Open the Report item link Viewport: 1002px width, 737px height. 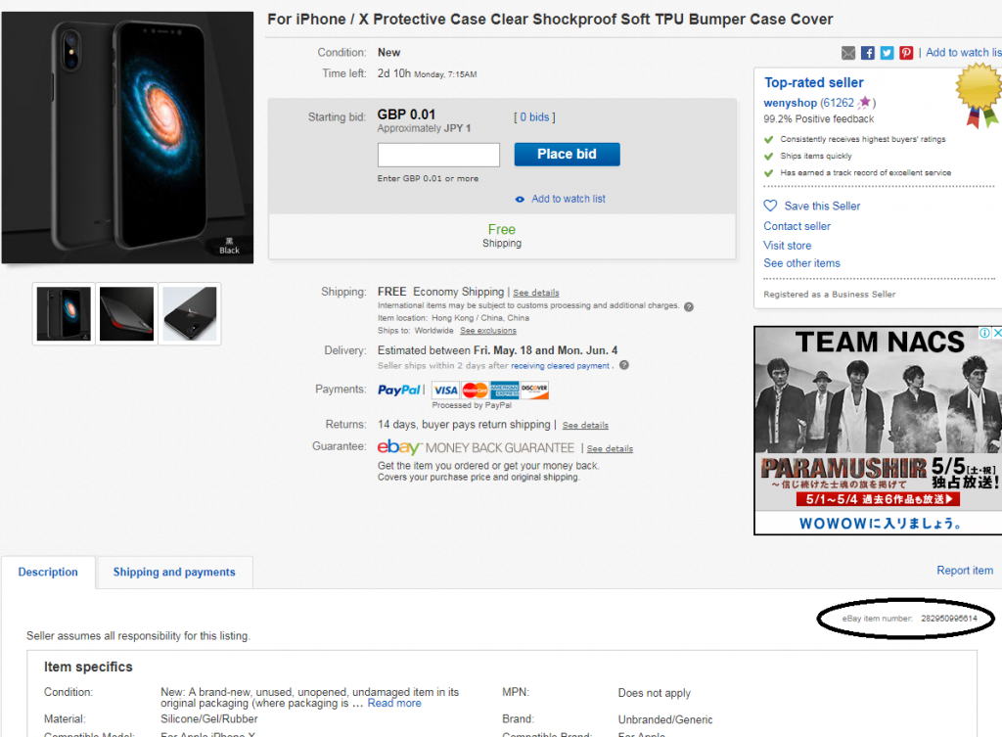tap(964, 571)
